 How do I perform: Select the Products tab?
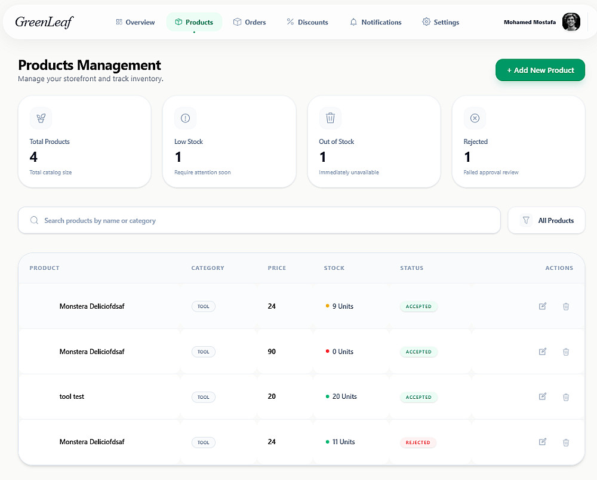click(x=194, y=22)
